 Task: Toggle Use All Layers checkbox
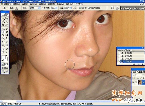(89, 8)
